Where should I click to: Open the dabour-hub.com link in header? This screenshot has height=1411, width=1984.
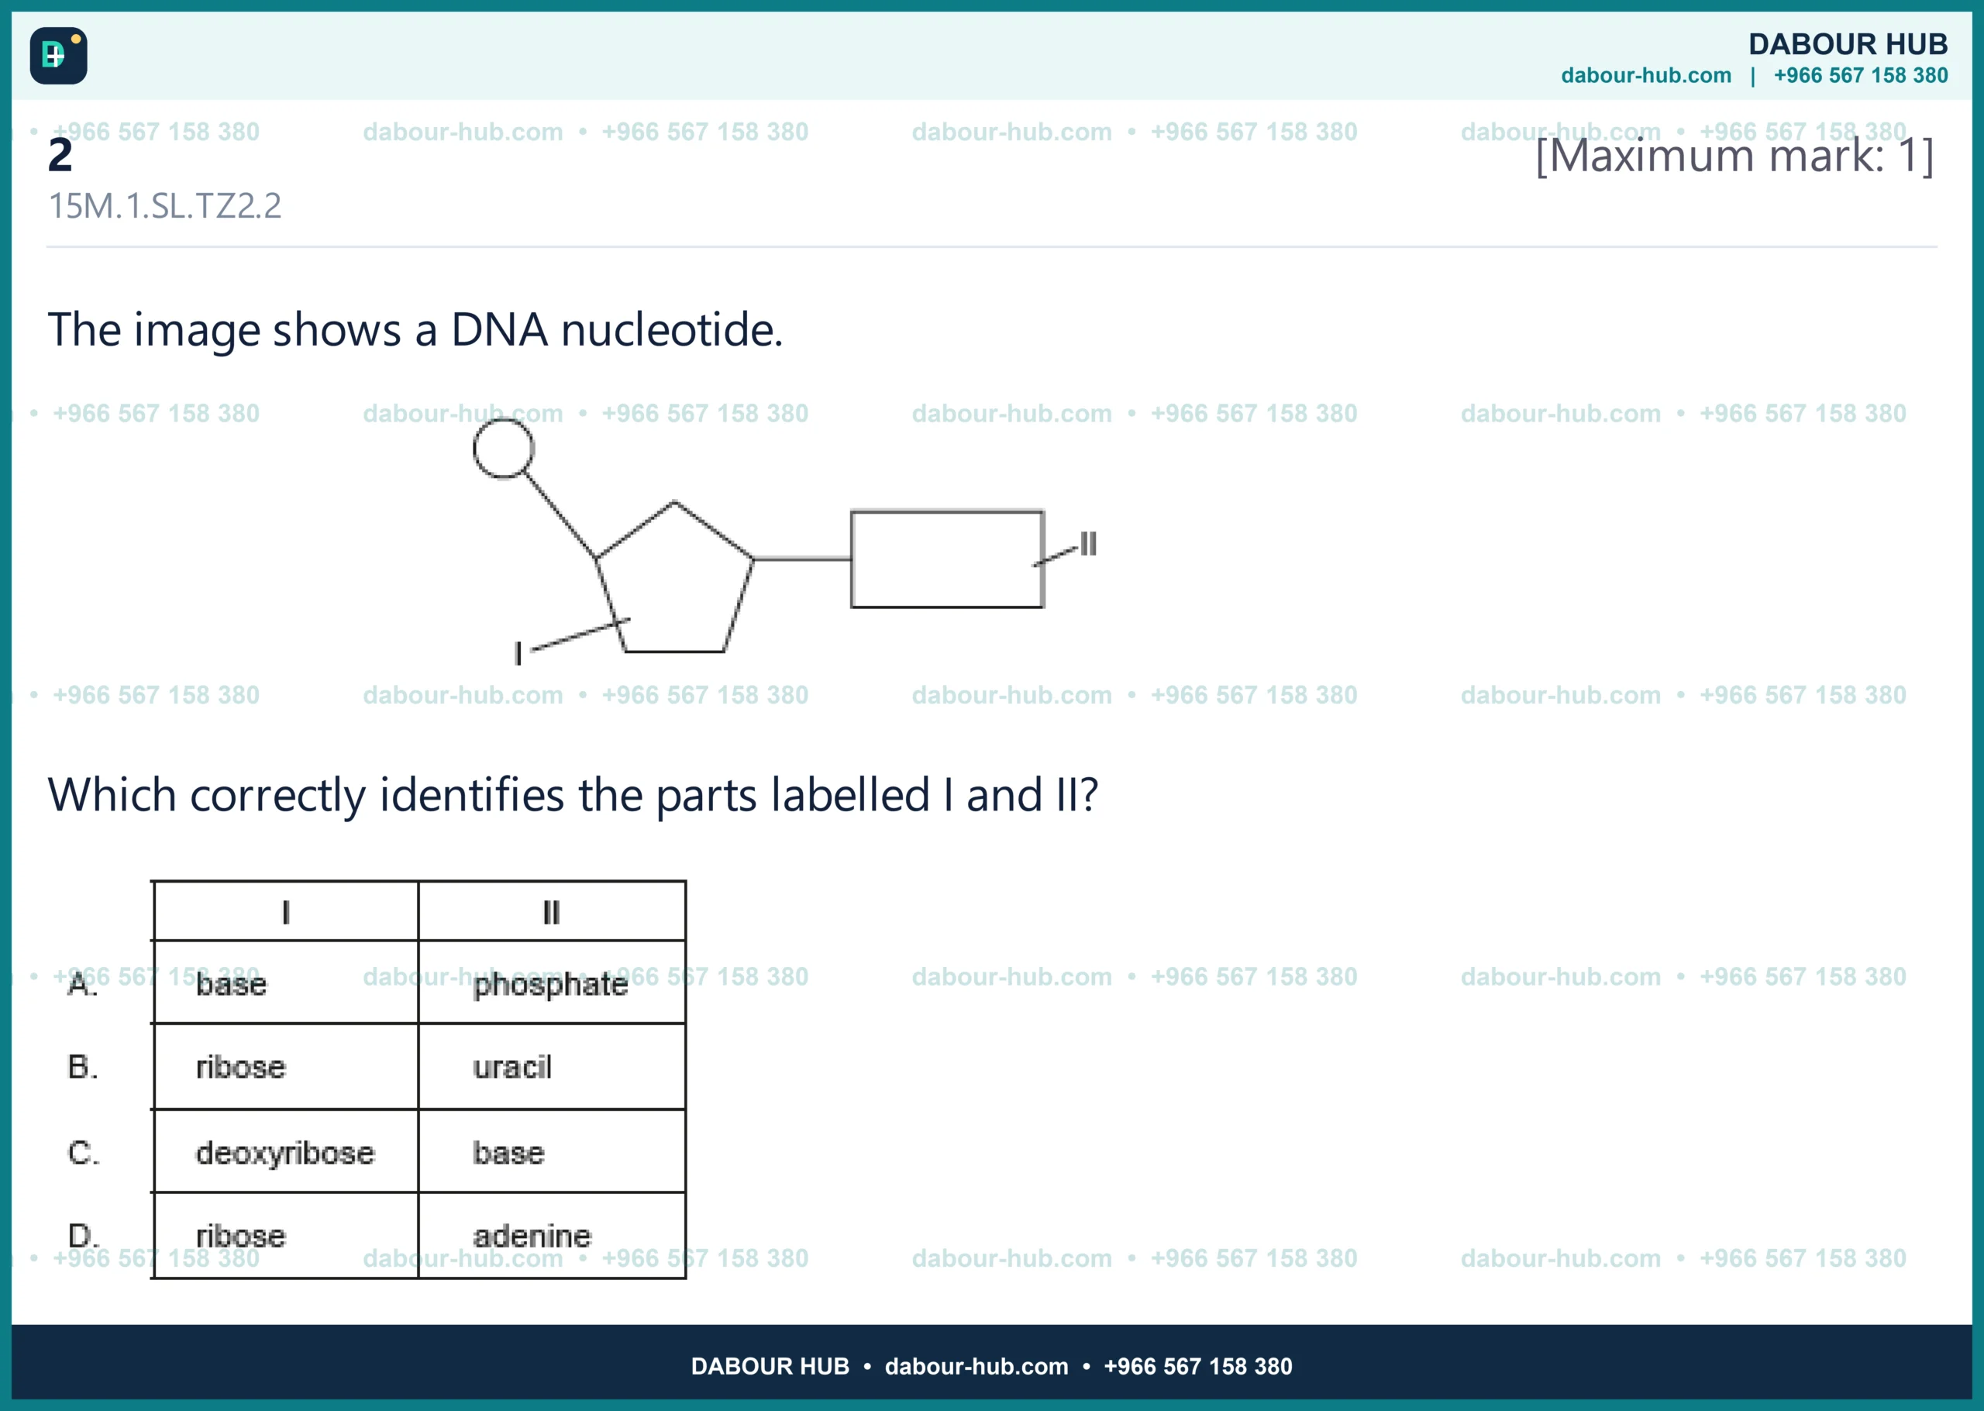coord(1645,76)
